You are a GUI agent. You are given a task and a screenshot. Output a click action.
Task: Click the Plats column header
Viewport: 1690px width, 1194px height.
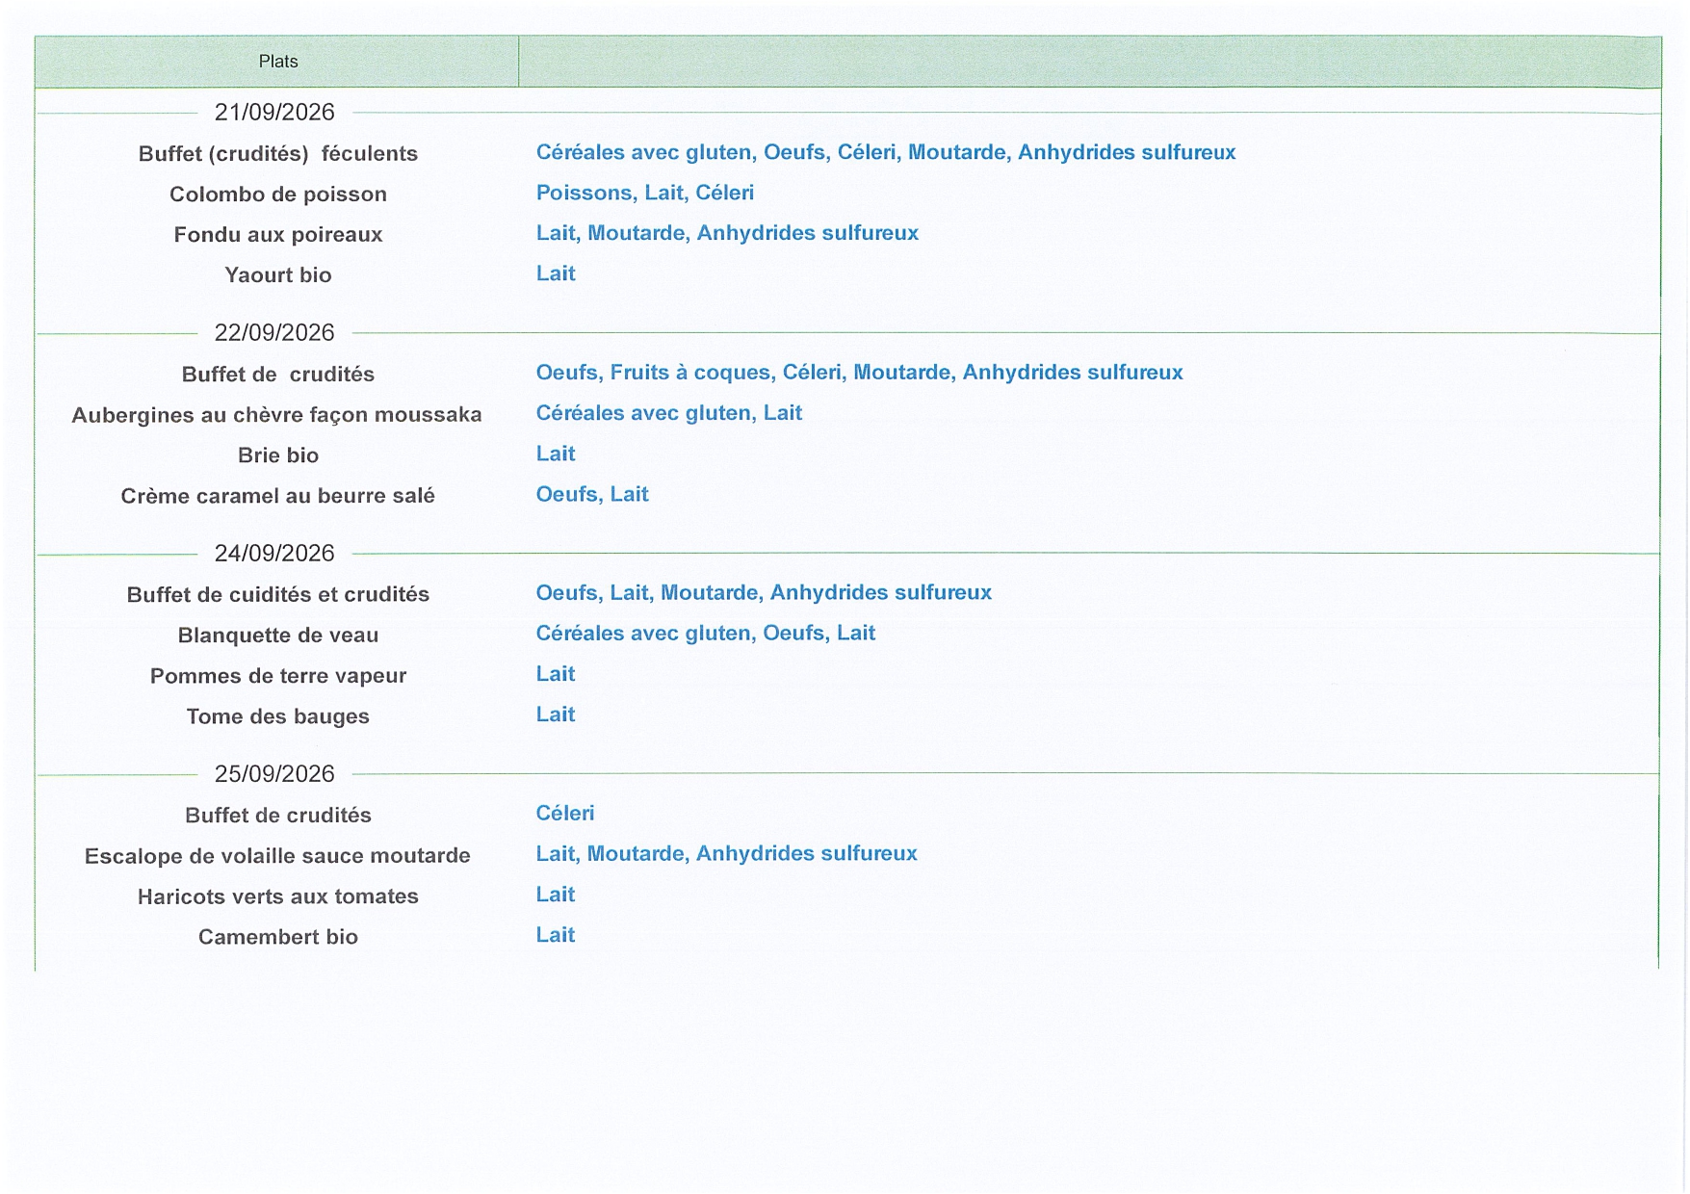click(277, 62)
